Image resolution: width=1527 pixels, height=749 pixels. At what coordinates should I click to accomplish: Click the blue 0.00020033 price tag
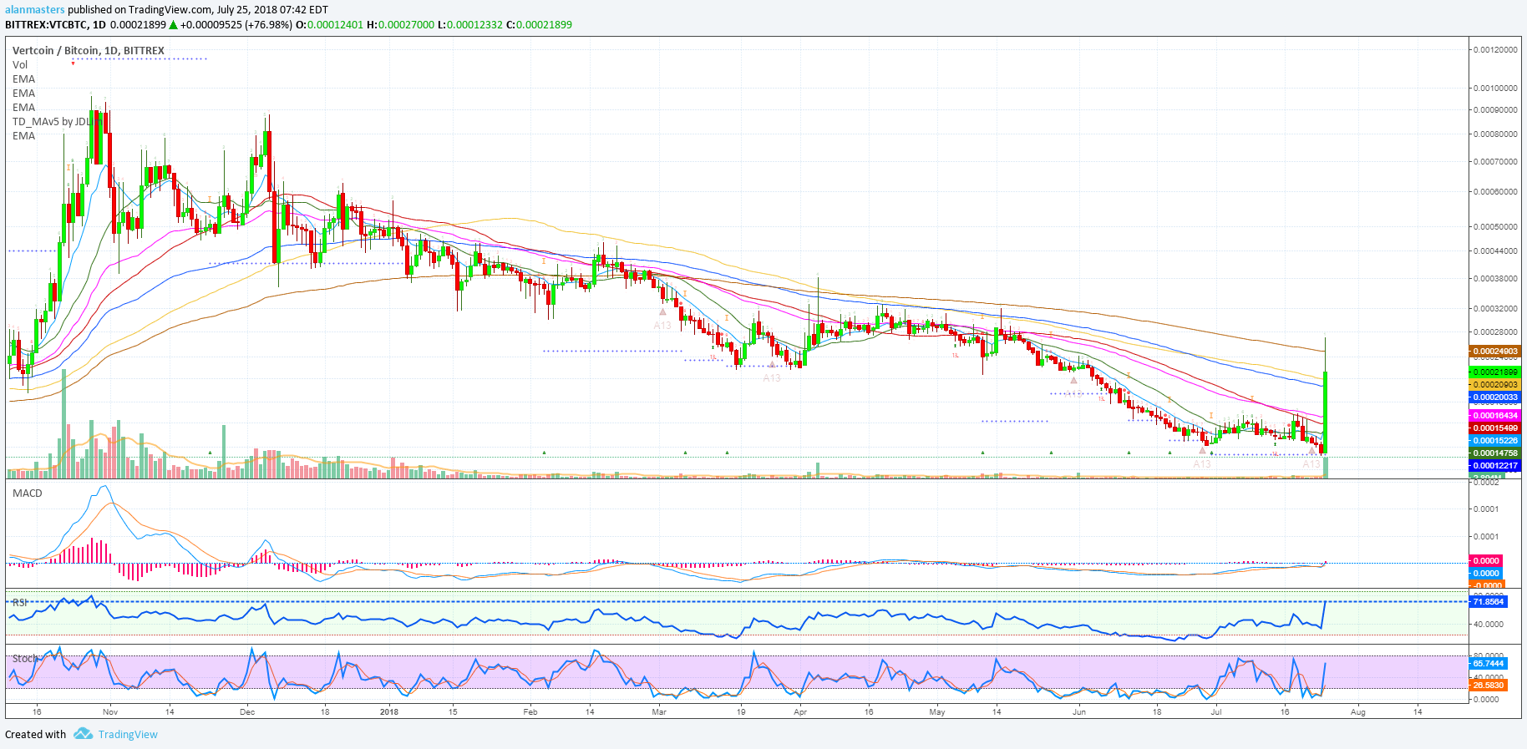[x=1494, y=397]
